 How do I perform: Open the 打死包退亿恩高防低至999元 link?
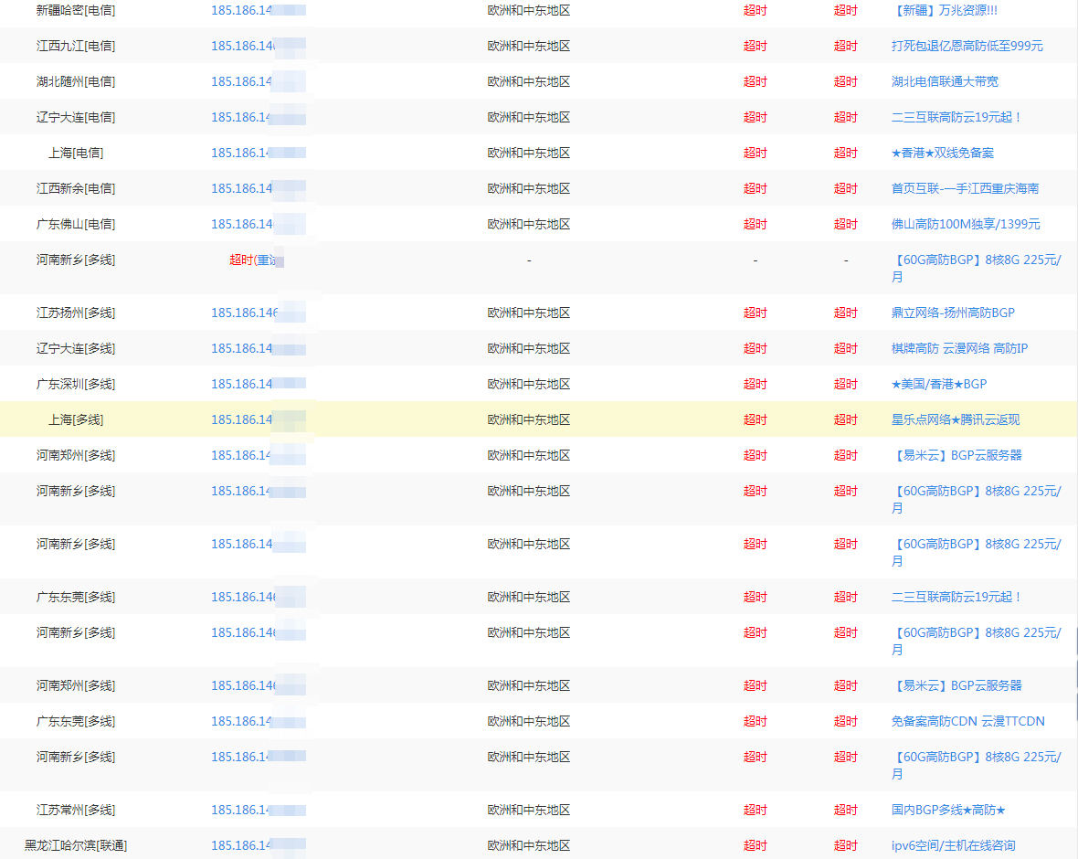click(967, 46)
